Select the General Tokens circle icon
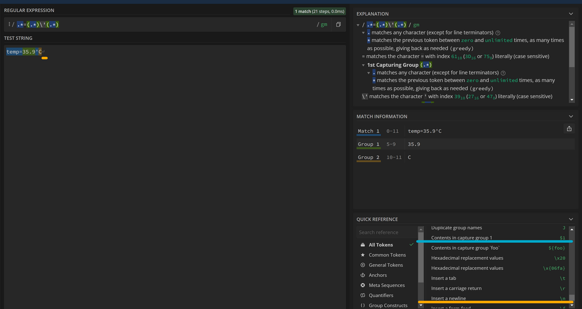 click(363, 265)
